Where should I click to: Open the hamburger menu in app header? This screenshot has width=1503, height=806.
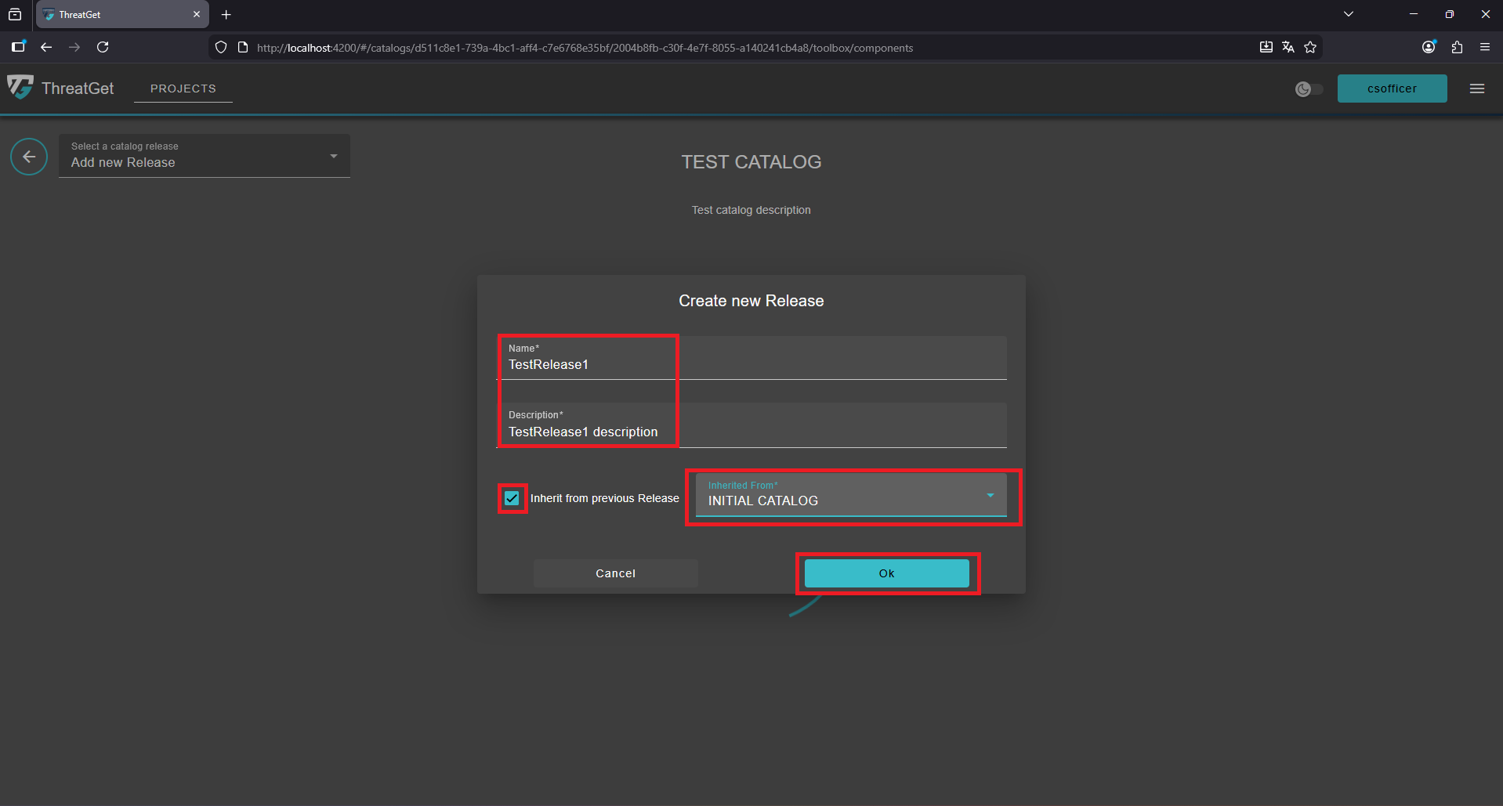1476,89
